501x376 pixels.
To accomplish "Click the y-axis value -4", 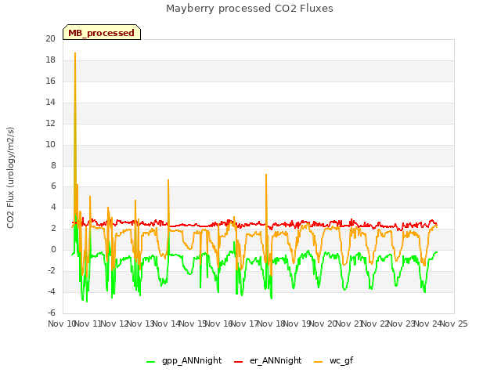I will point(52,291).
